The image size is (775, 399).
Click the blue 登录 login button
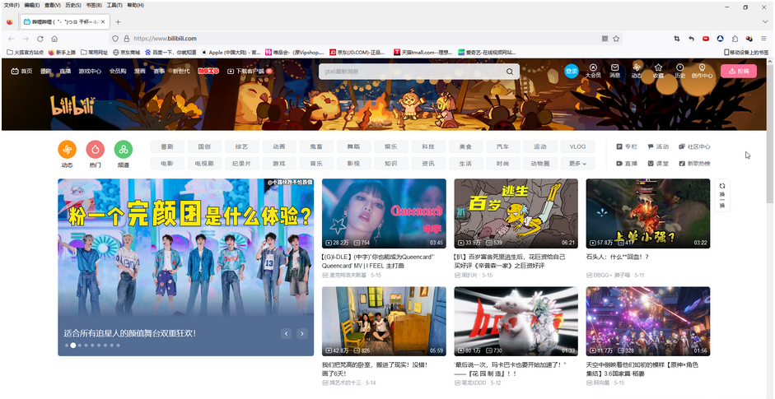pyautogui.click(x=572, y=72)
